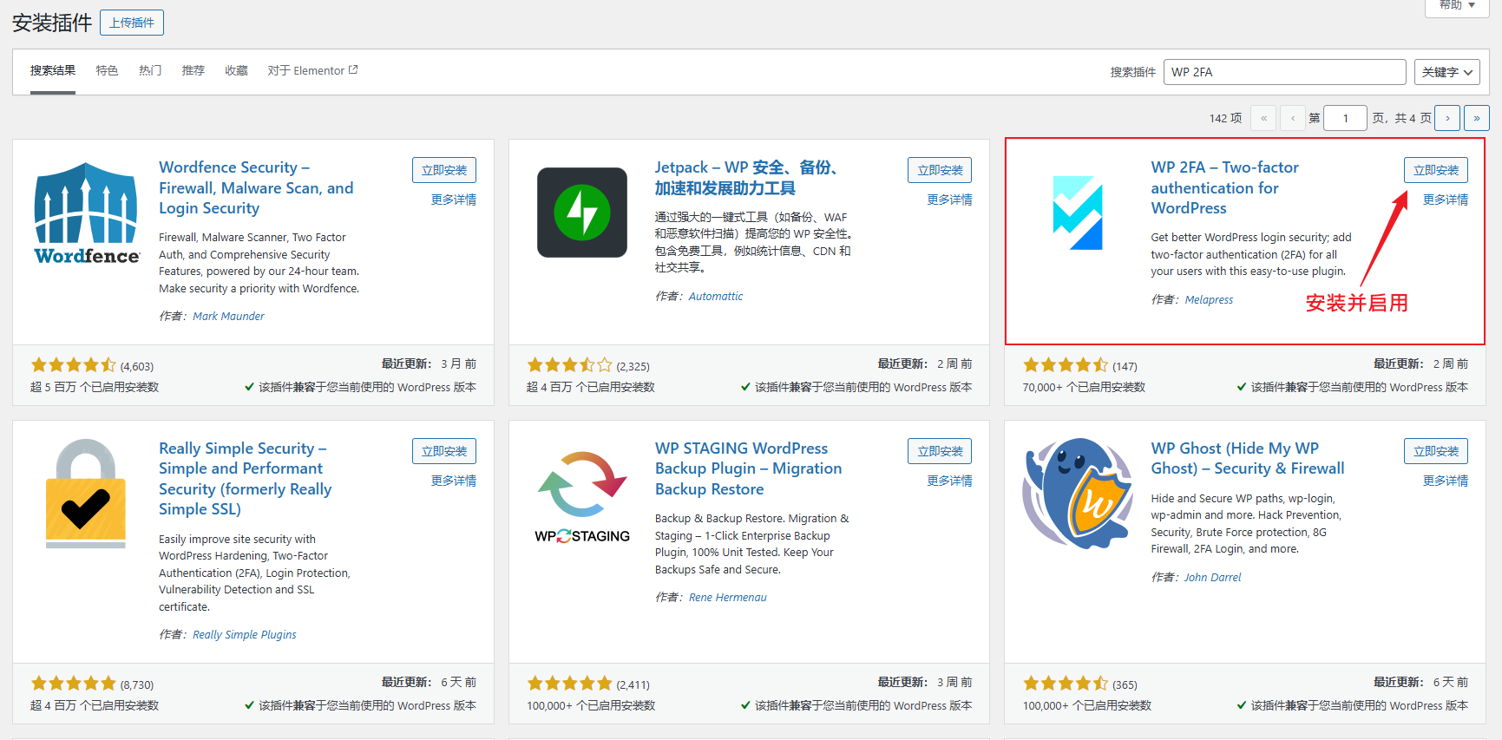The width and height of the screenshot is (1502, 740).
Task: Go to next page of results
Action: pyautogui.click(x=1446, y=118)
